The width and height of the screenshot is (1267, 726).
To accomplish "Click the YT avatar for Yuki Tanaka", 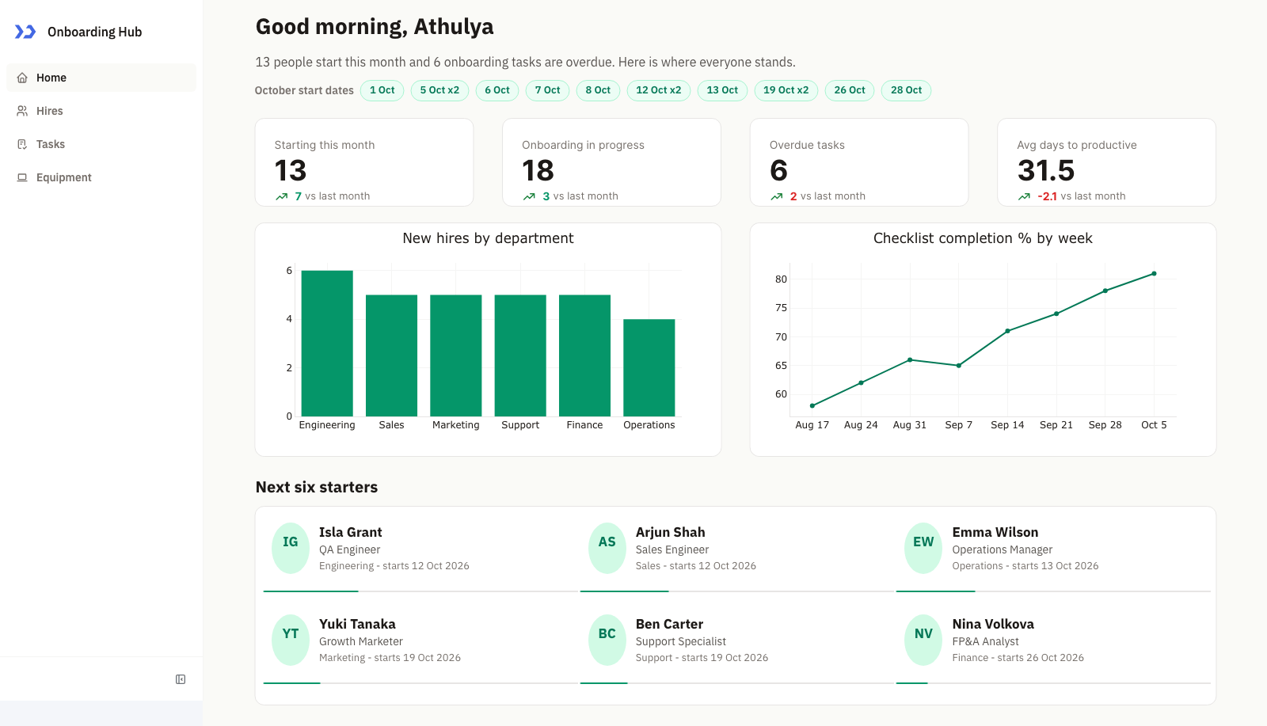I will coord(291,640).
